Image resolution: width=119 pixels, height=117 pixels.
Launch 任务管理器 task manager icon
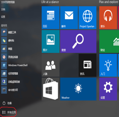click(4, 73)
